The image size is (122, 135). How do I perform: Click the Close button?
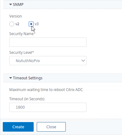click(x=51, y=127)
